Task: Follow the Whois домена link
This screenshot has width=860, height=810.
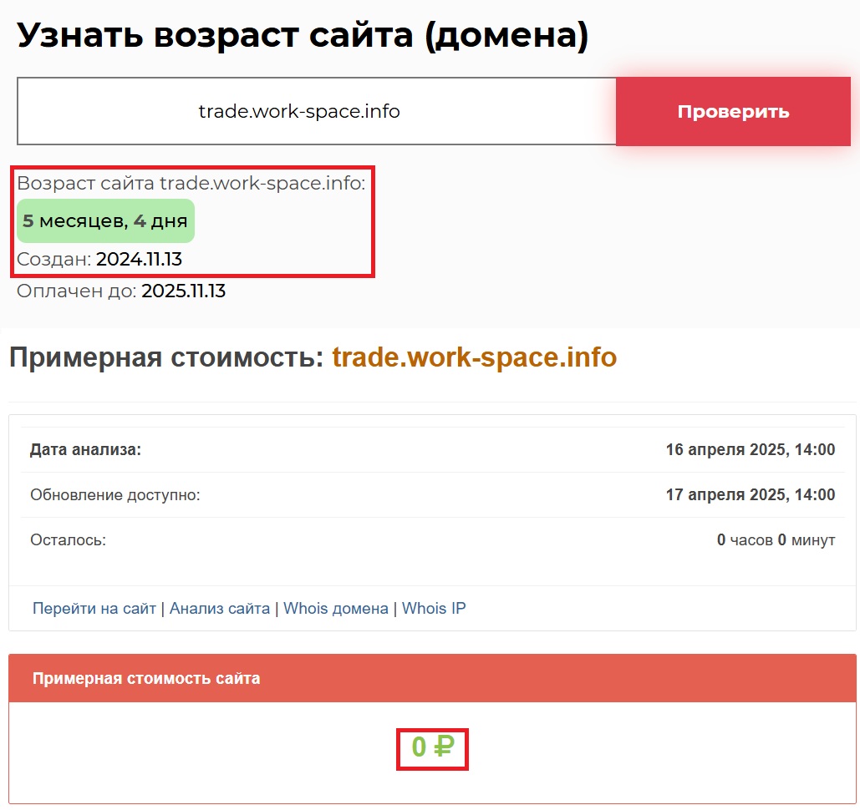Action: point(335,609)
